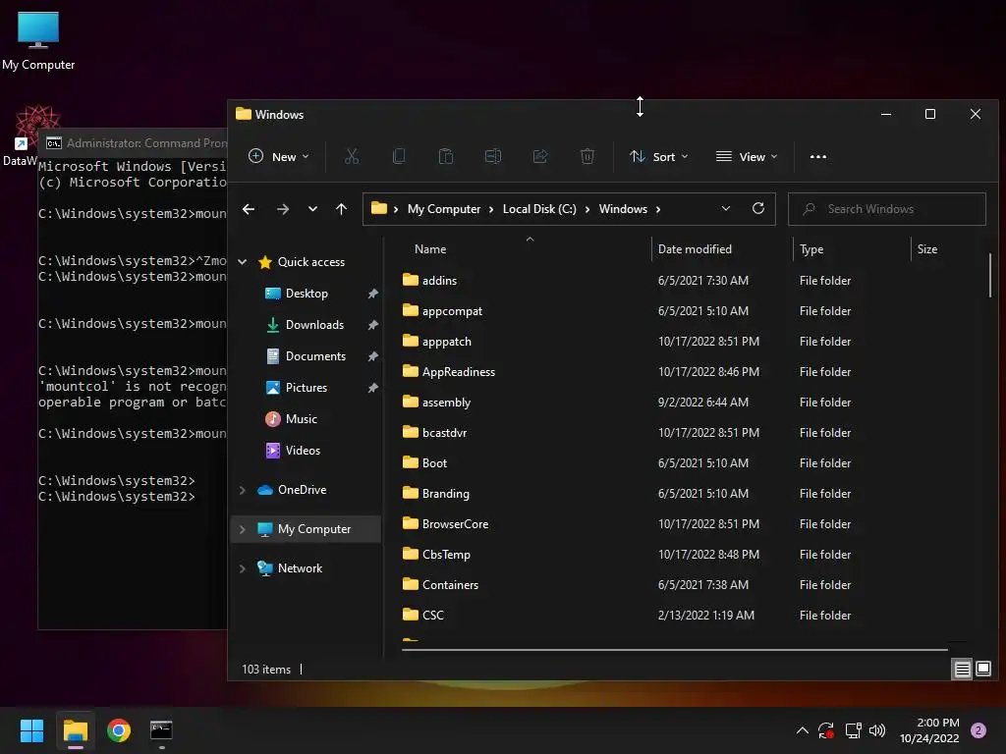Image resolution: width=1006 pixels, height=754 pixels.
Task: Open the New dropdown menu
Action: (x=279, y=156)
